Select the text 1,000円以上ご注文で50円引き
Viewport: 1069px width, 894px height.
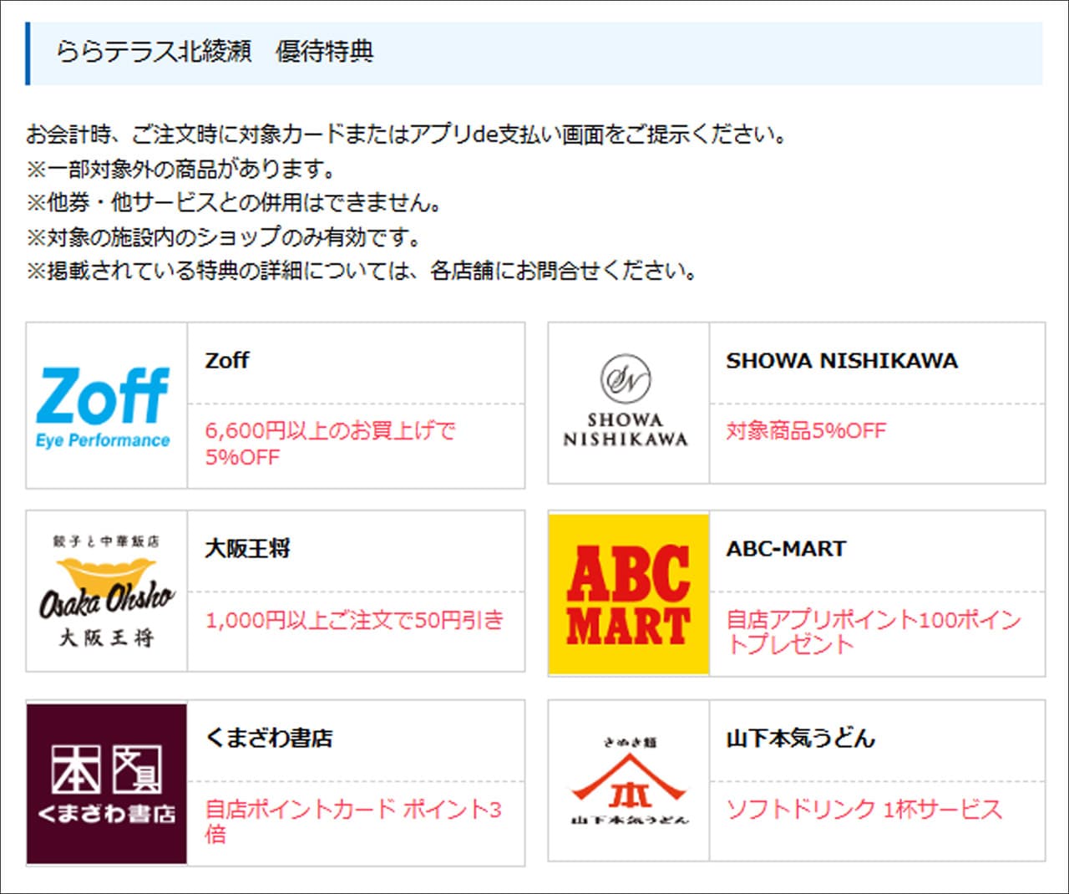pos(355,620)
